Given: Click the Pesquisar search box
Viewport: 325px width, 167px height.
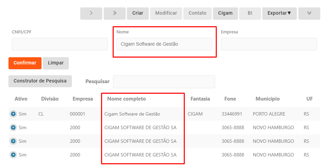Looking at the screenshot, I should point(164,82).
